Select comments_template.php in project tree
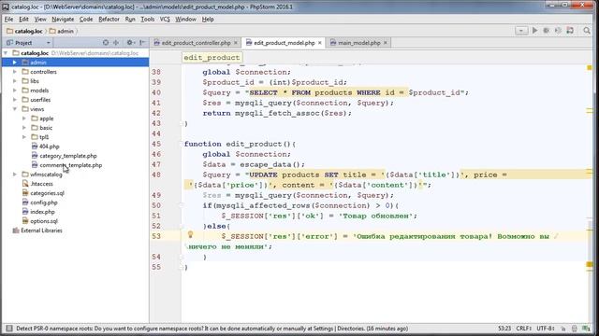599x336 pixels. [x=71, y=165]
